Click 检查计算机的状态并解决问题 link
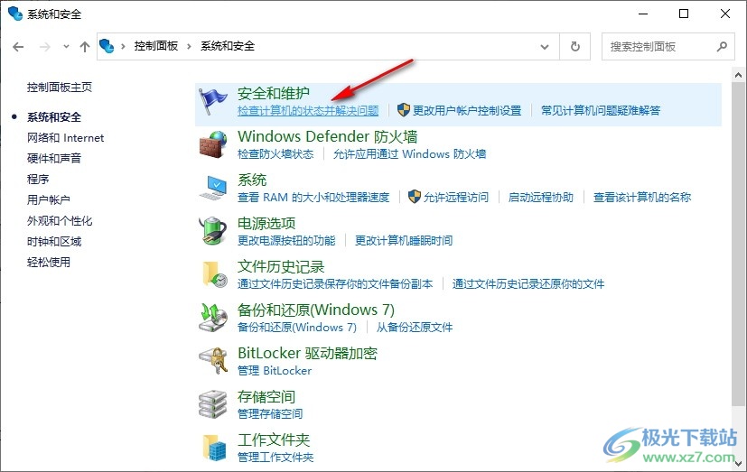 coord(308,111)
